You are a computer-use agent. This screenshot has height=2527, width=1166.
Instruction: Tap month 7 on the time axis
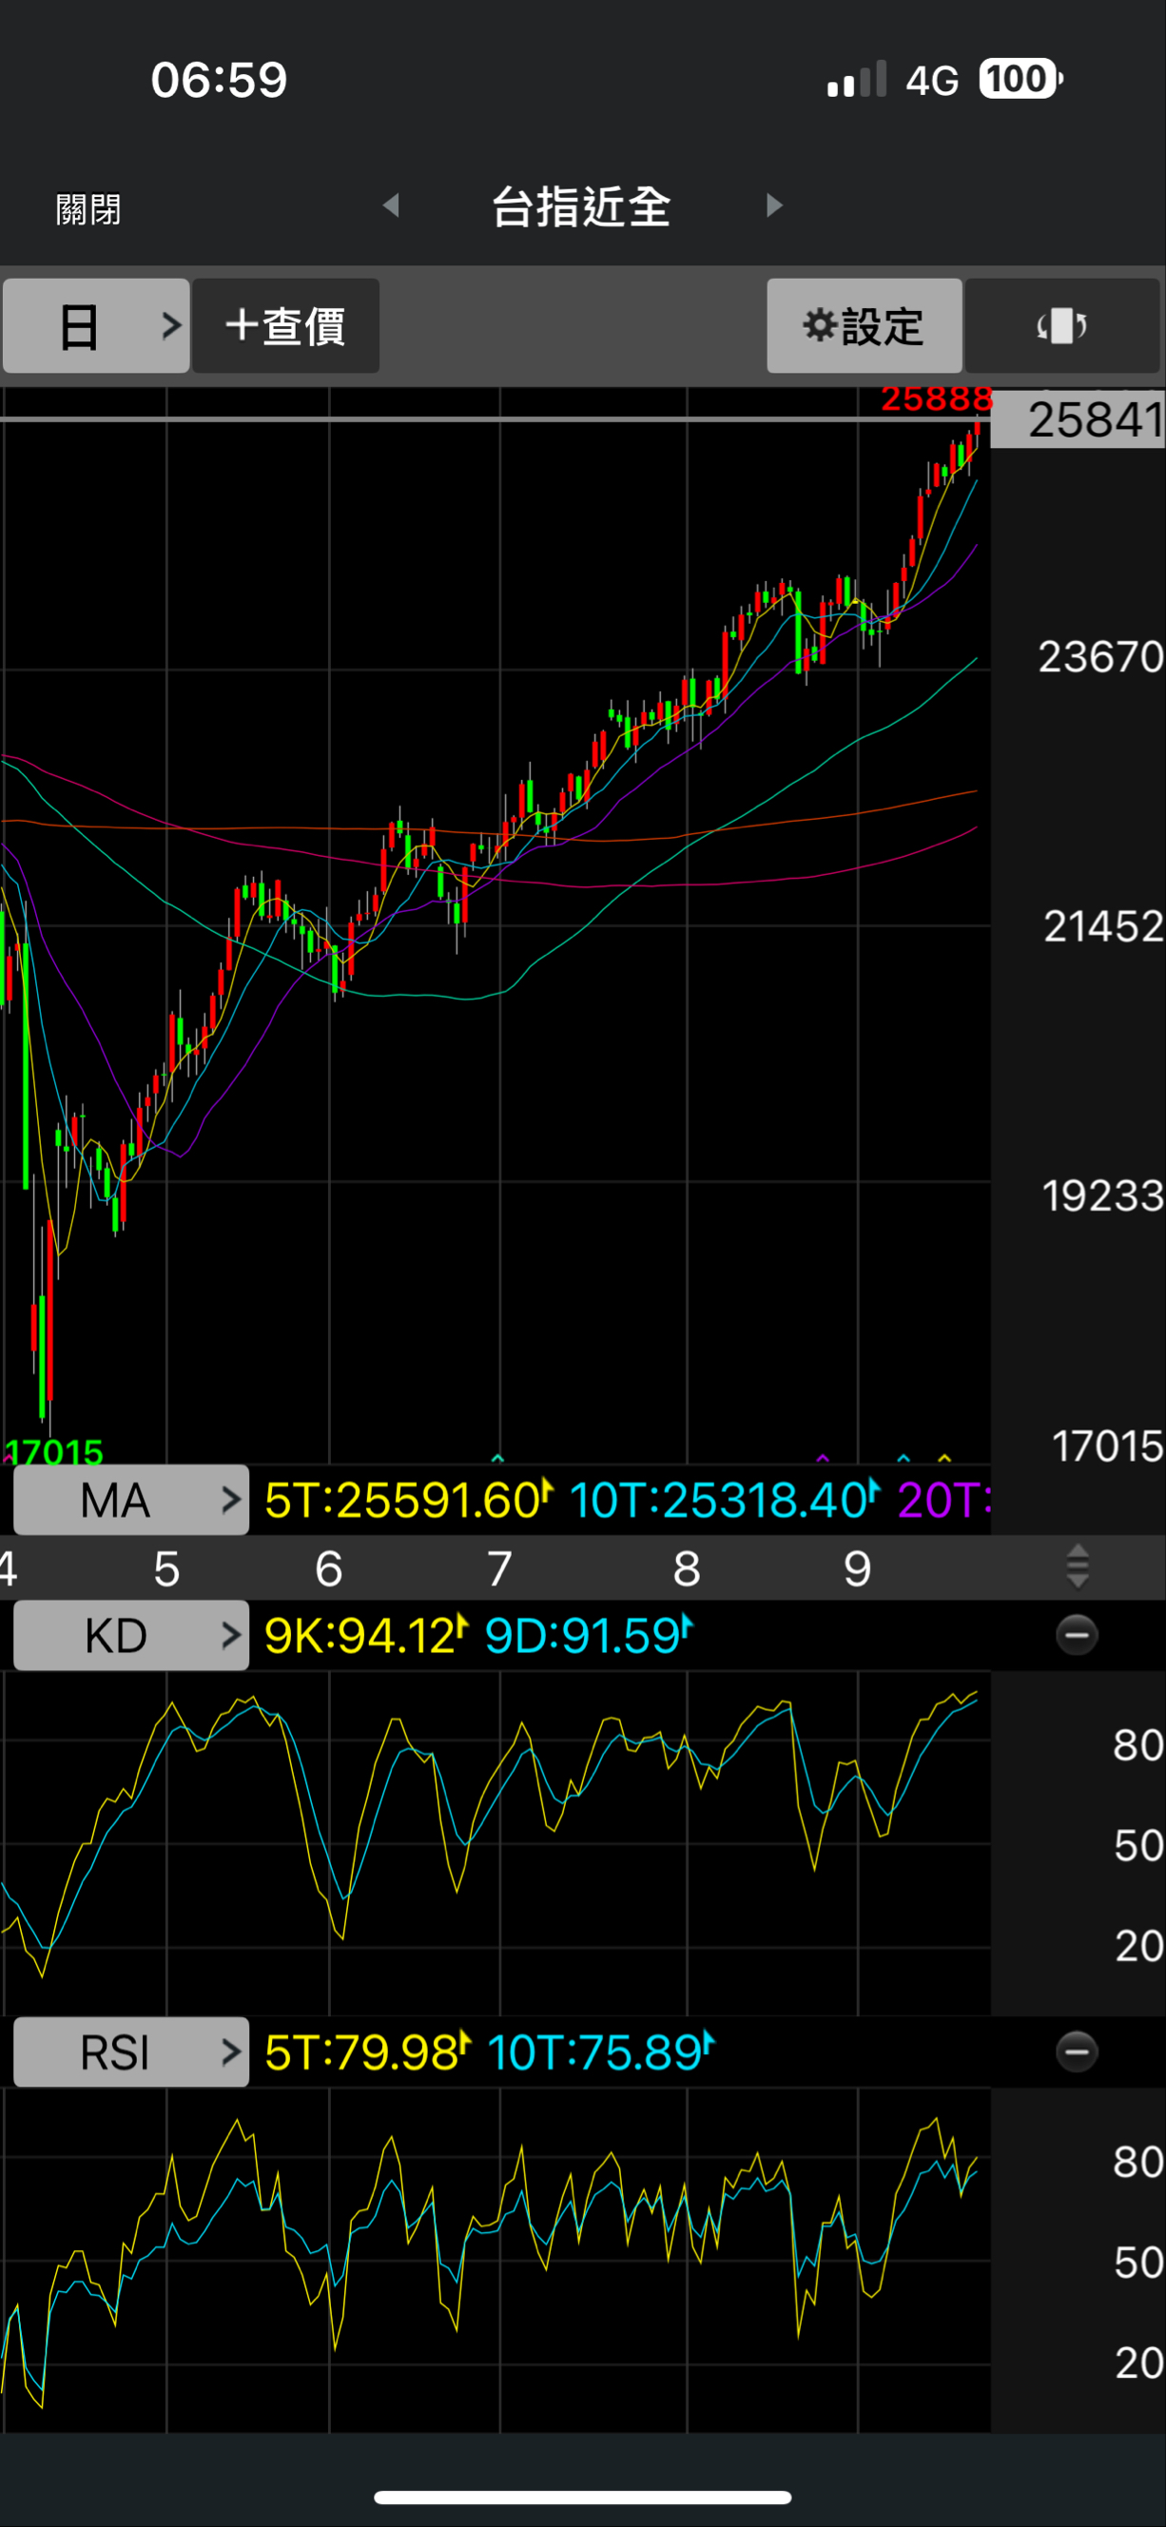(x=500, y=1568)
